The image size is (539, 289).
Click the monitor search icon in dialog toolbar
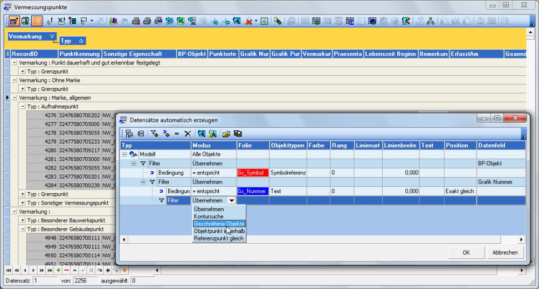202,133
